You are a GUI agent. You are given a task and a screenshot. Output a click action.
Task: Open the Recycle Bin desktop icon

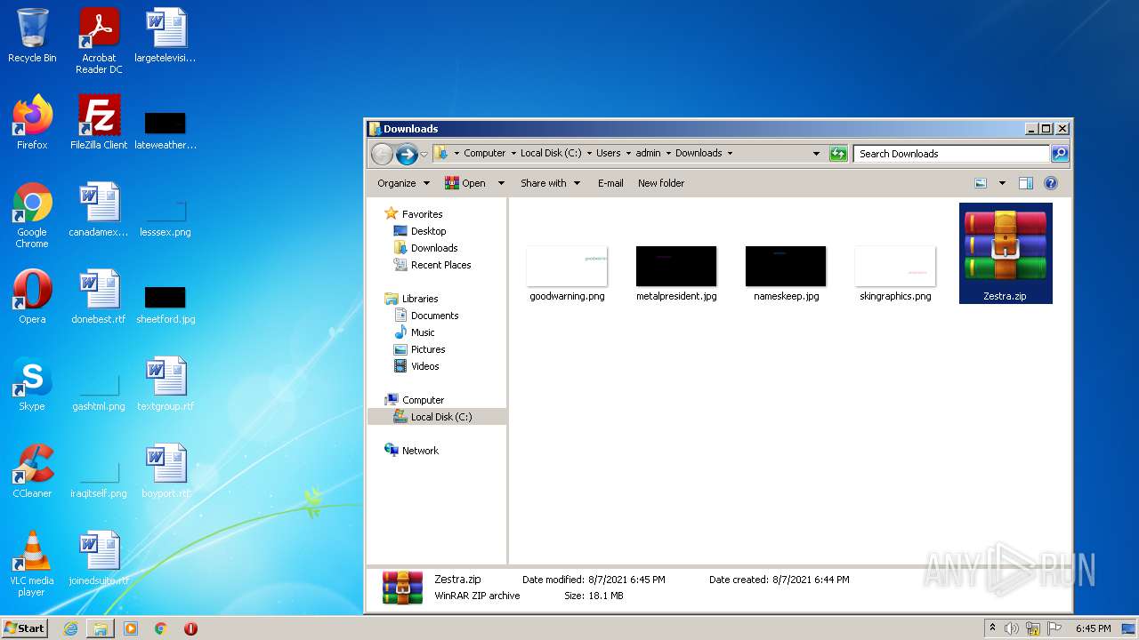32,36
